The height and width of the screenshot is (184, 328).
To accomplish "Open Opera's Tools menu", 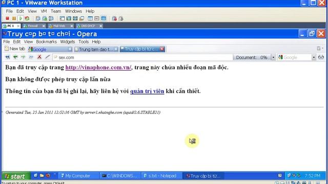I will point(84,42).
